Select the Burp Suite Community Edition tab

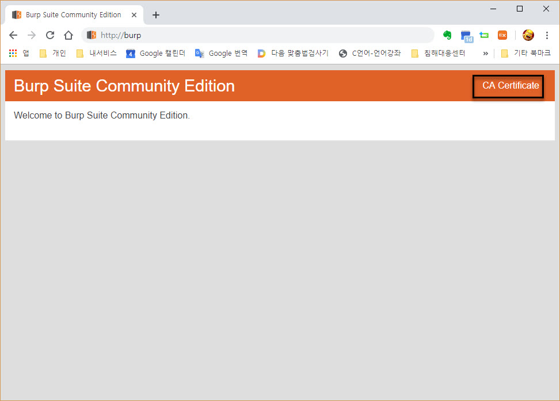pyautogui.click(x=74, y=15)
